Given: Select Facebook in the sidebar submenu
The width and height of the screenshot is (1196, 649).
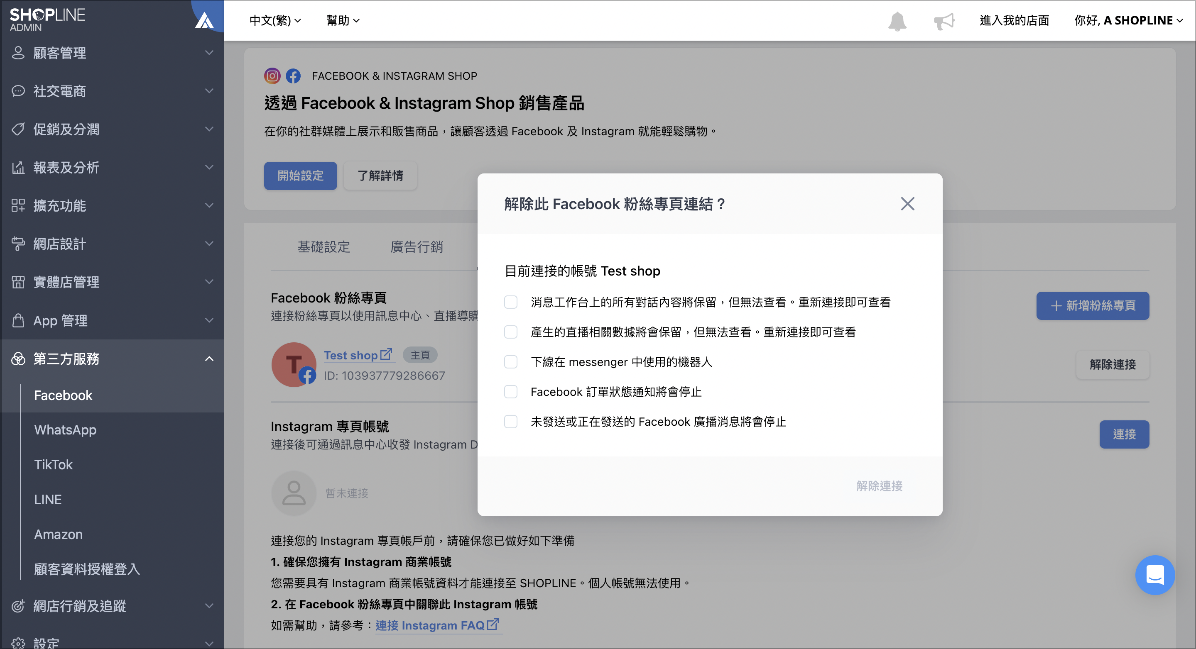Looking at the screenshot, I should pyautogui.click(x=63, y=395).
